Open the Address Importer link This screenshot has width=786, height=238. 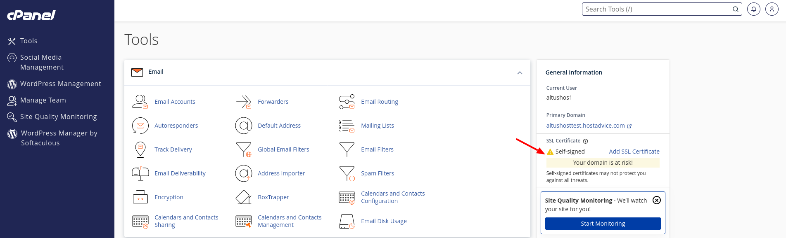[281, 173]
